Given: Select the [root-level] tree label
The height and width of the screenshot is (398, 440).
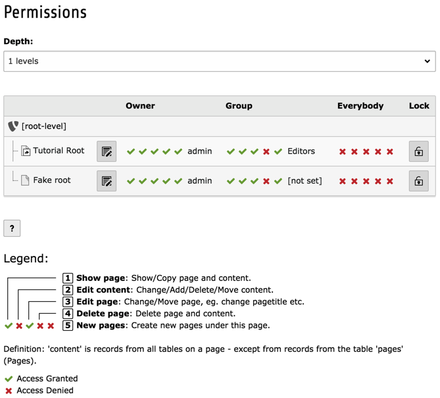Looking at the screenshot, I should [44, 126].
